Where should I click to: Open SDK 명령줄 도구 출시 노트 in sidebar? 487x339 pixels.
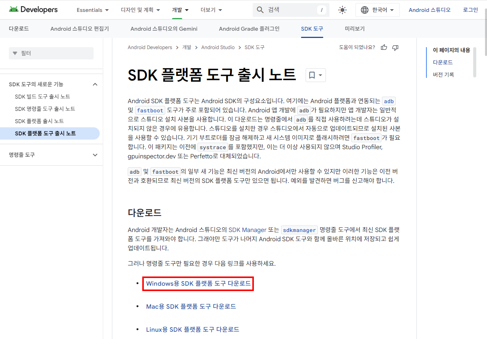(x=45, y=109)
